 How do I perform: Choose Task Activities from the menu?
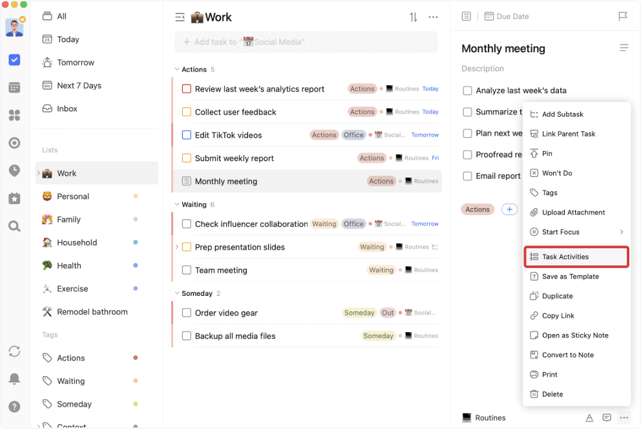576,256
